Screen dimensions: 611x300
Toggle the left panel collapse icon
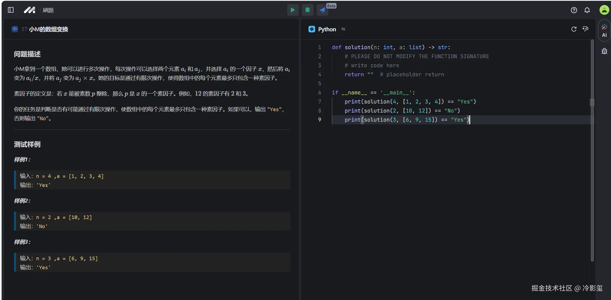coord(10,10)
